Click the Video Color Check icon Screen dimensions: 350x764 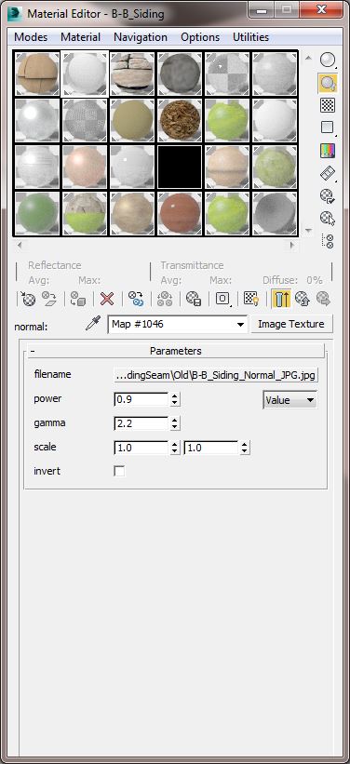point(328,151)
